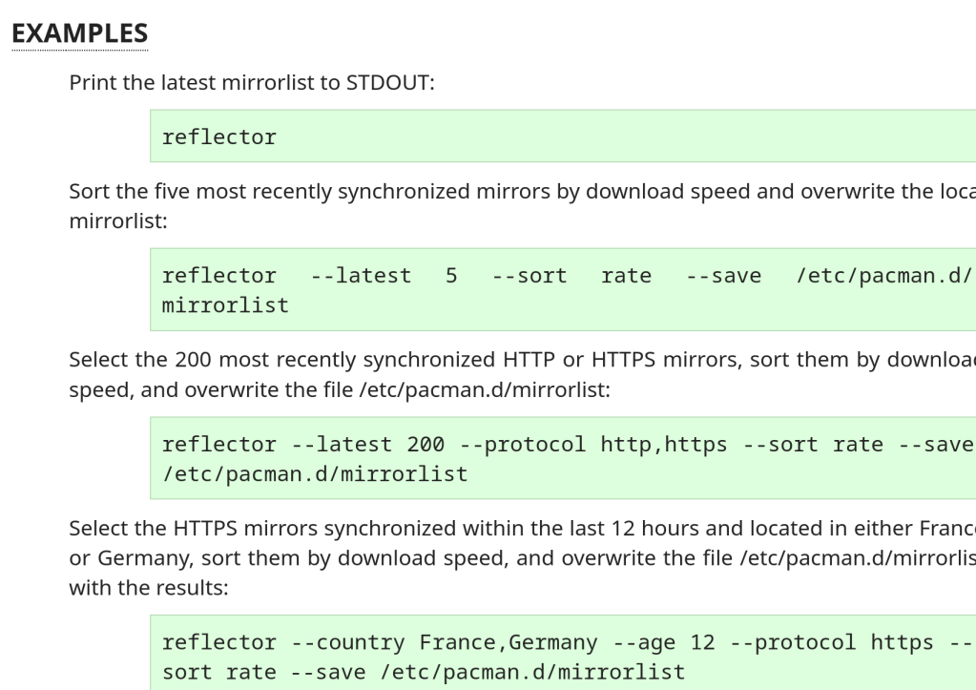Click '200' in the '--latest 200' command
The height and width of the screenshot is (690, 976).
[426, 444]
